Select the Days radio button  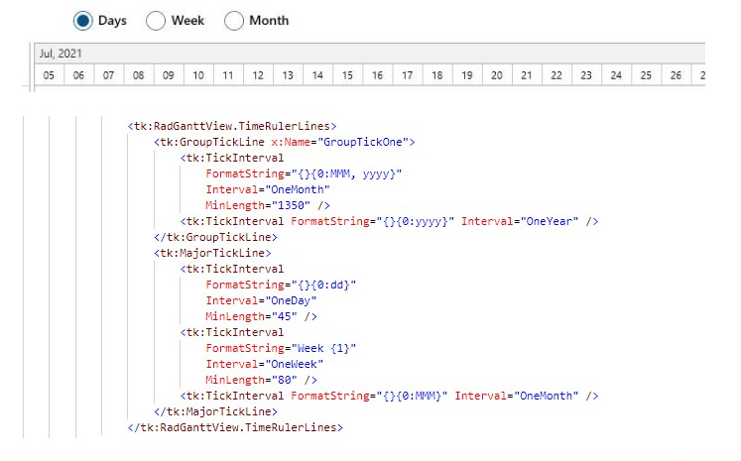tap(83, 21)
